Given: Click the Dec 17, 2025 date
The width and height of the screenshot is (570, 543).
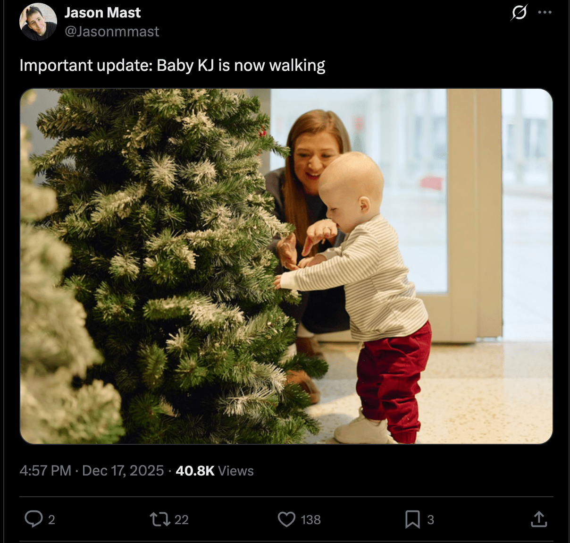Looking at the screenshot, I should [123, 471].
